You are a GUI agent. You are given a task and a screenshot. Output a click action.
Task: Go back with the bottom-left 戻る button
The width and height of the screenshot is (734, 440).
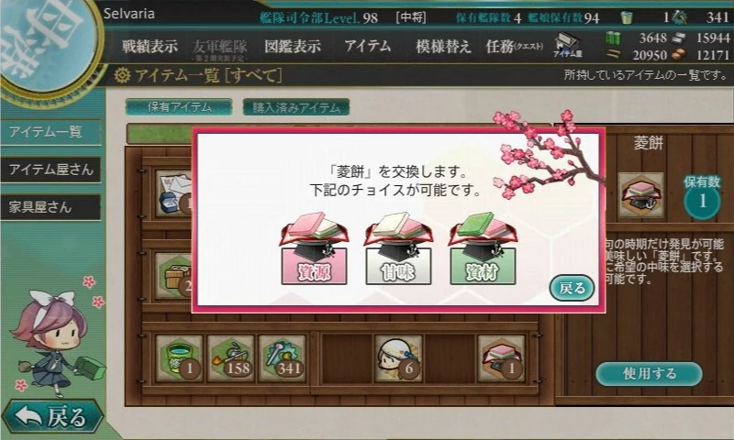[52, 415]
